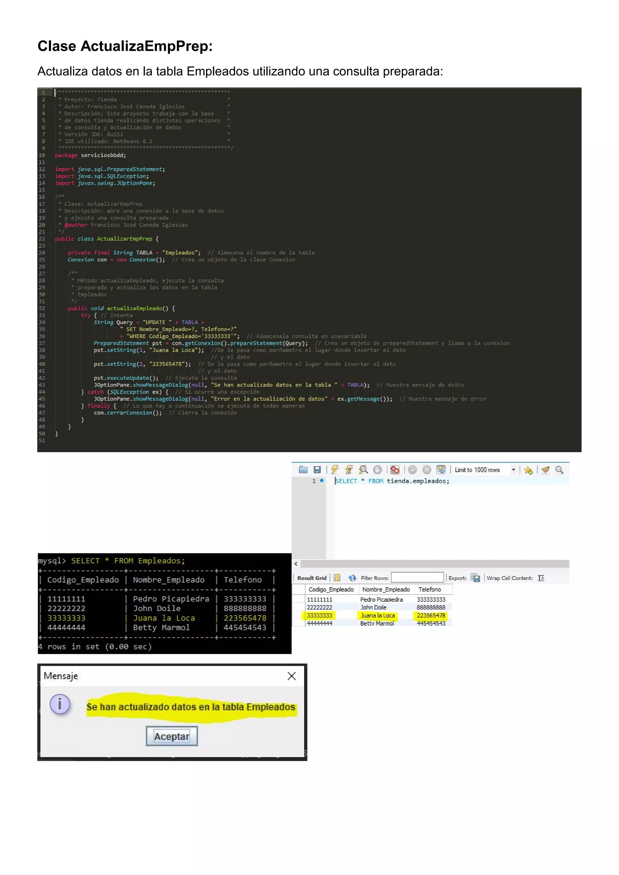Click code line 22 class ActualizarEmpPrep
Image resolution: width=619 pixels, height=875 pixels.
pos(107,239)
